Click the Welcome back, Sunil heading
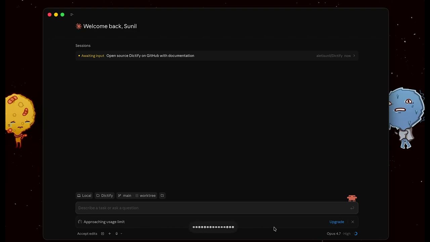The image size is (430, 242). tap(110, 26)
